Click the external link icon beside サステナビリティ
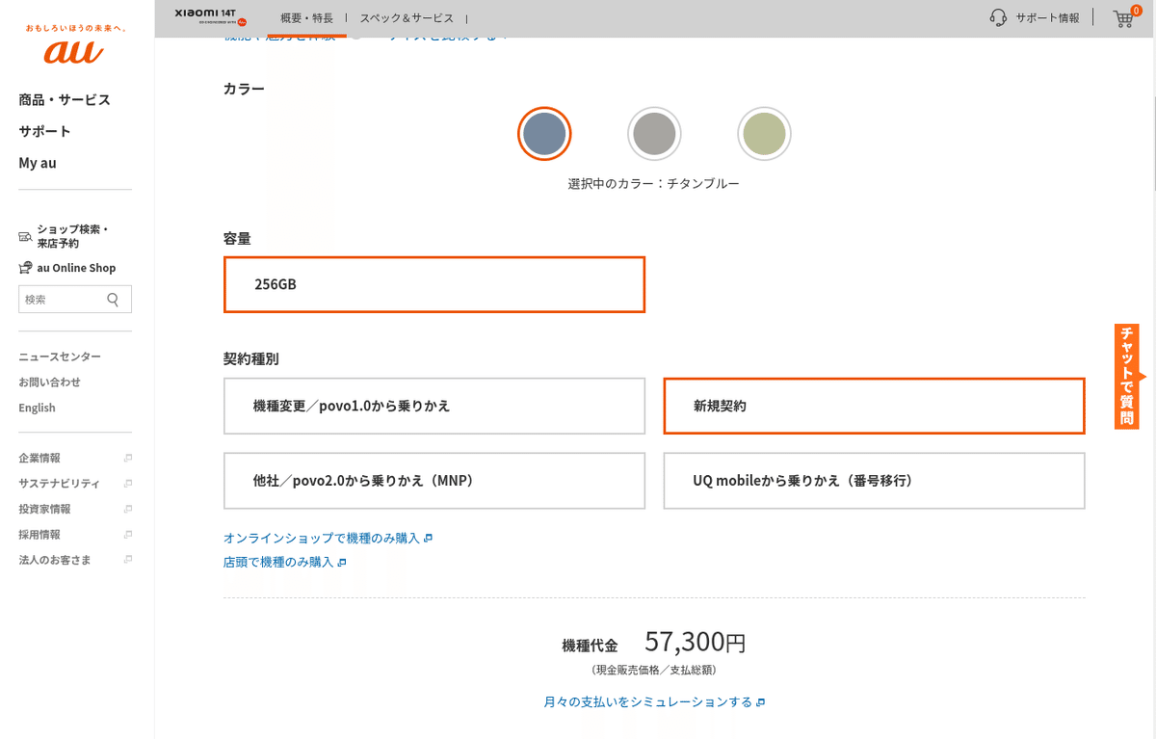The width and height of the screenshot is (1156, 739). coord(127,484)
